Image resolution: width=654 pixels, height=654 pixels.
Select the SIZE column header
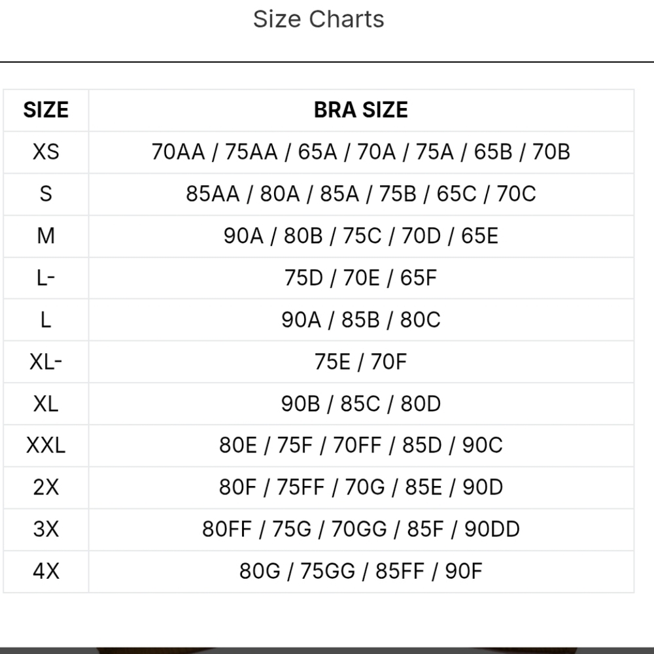pos(46,110)
